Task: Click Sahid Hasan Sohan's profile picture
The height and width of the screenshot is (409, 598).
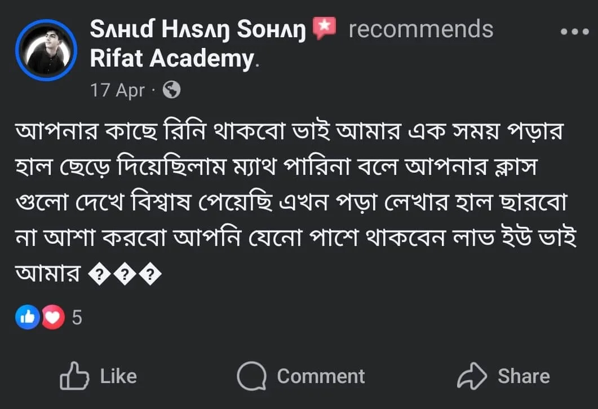Action: pos(46,50)
